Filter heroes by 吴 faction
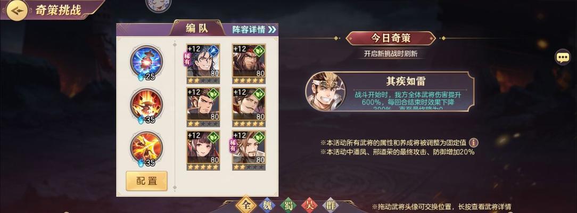577x213 pixels. click(x=309, y=206)
